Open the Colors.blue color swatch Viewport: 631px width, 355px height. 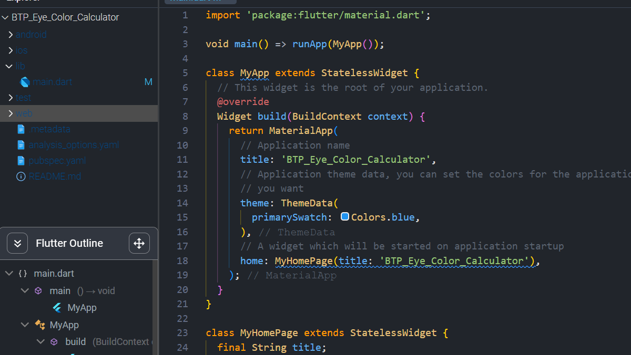pos(345,216)
